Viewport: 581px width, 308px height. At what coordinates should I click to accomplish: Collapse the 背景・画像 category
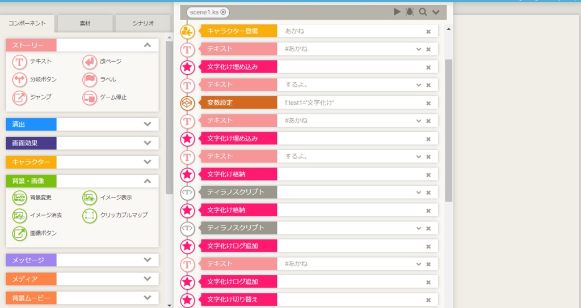(148, 181)
